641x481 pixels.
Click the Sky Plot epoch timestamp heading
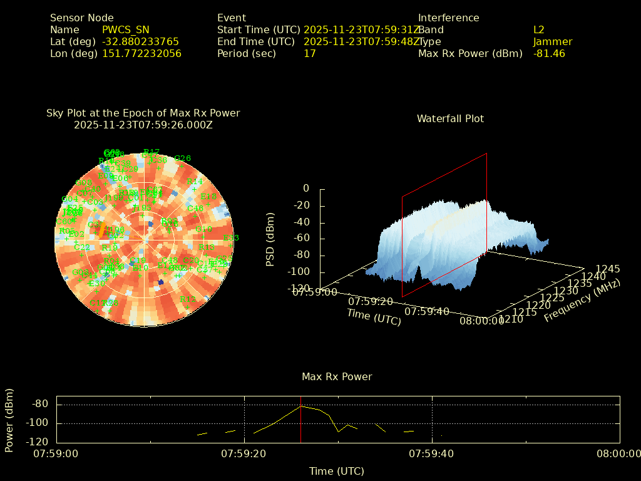[x=143, y=125]
